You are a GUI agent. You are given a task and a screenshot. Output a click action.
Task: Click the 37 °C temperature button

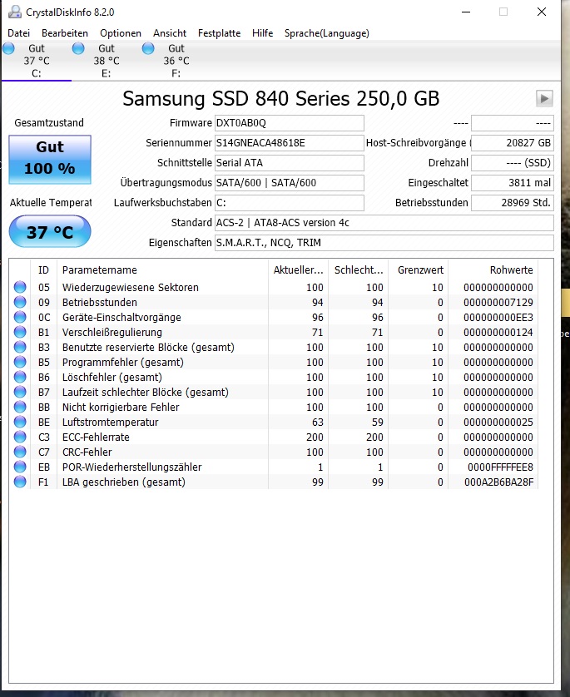pyautogui.click(x=50, y=231)
